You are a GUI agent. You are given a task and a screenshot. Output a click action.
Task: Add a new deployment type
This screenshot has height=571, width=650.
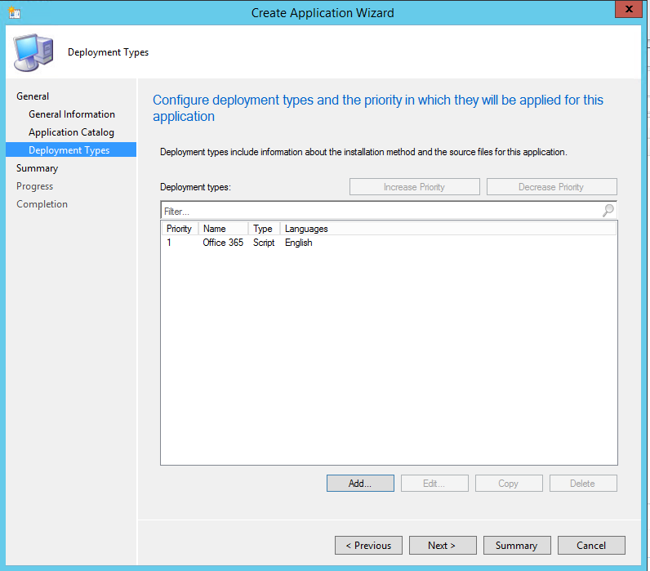(x=360, y=483)
